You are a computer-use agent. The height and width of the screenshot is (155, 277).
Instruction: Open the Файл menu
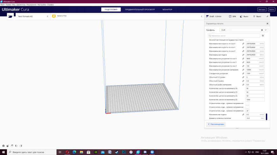[3, 4]
